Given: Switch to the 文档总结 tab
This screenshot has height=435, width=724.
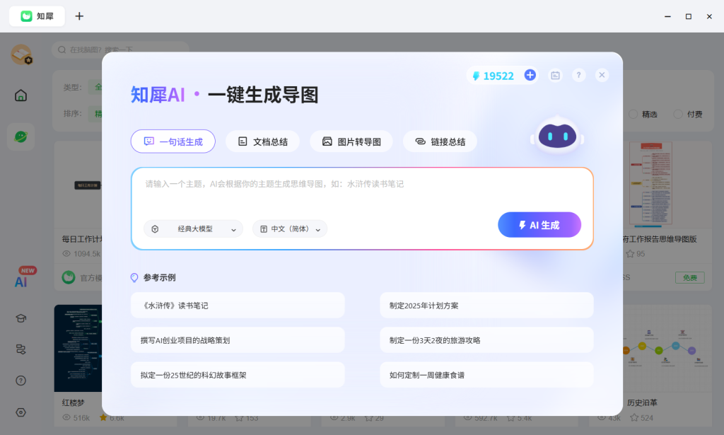Looking at the screenshot, I should tap(263, 141).
